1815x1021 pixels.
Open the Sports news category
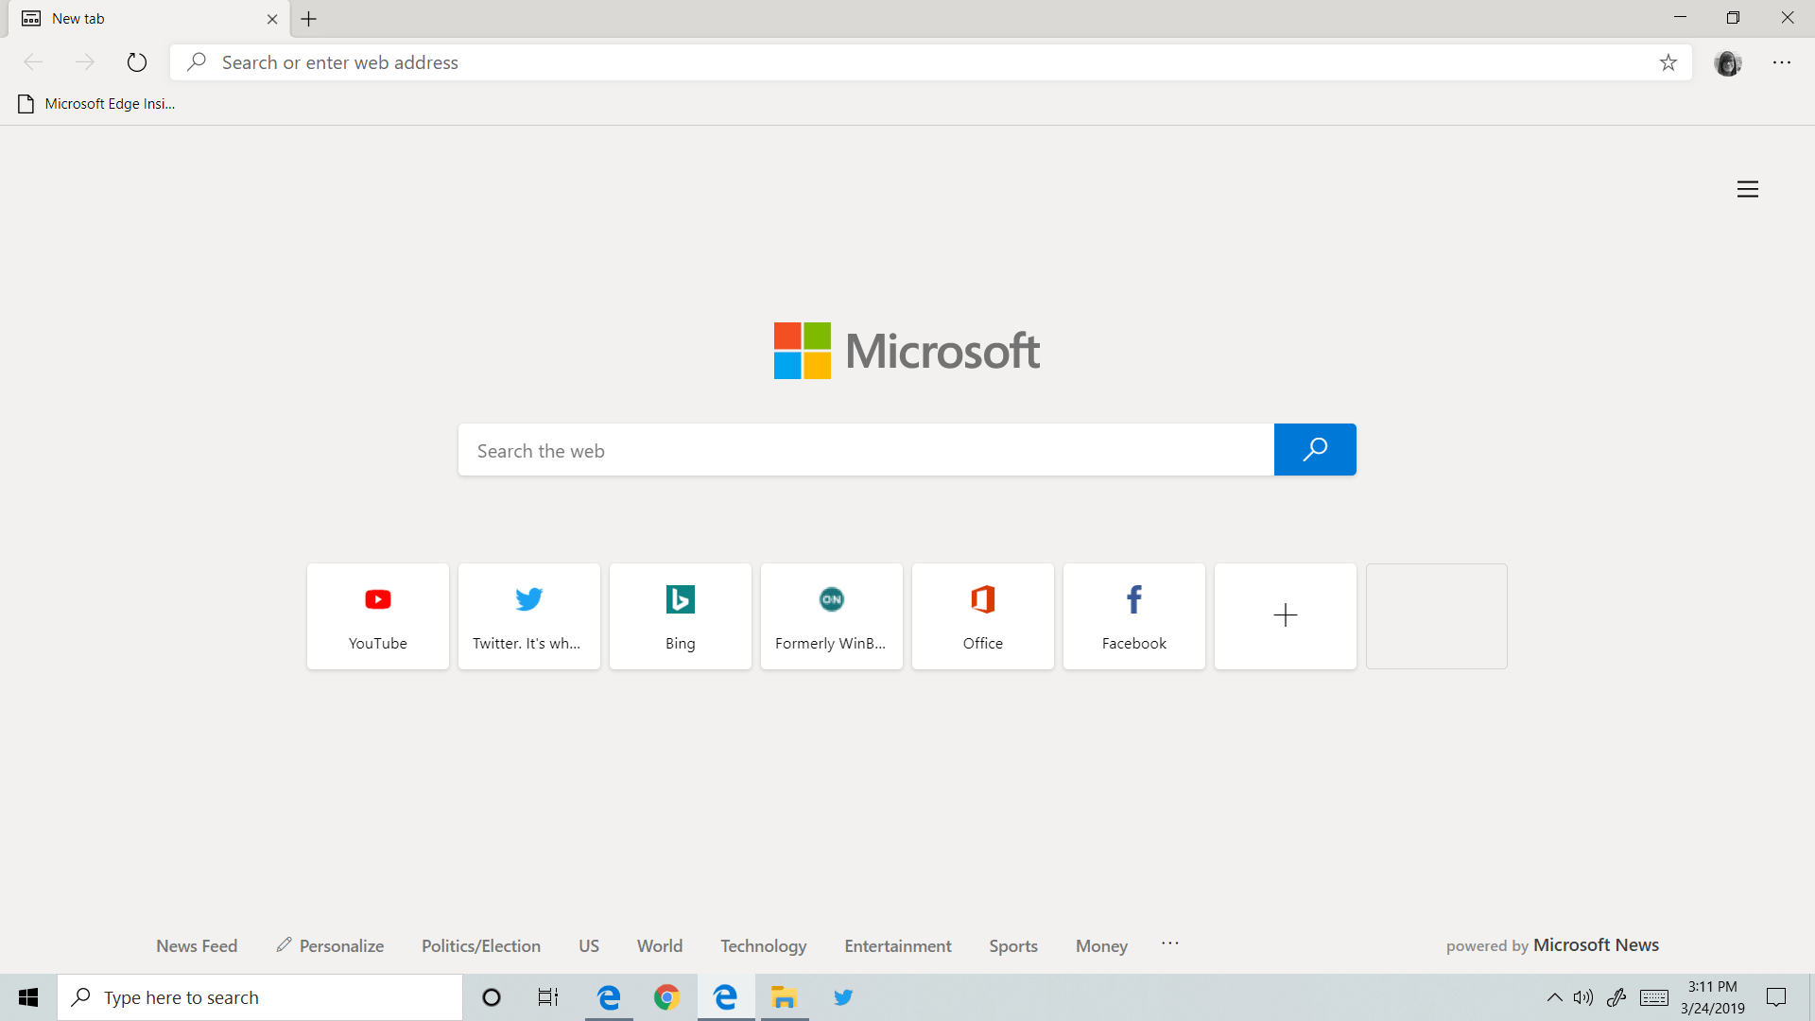1012,943
